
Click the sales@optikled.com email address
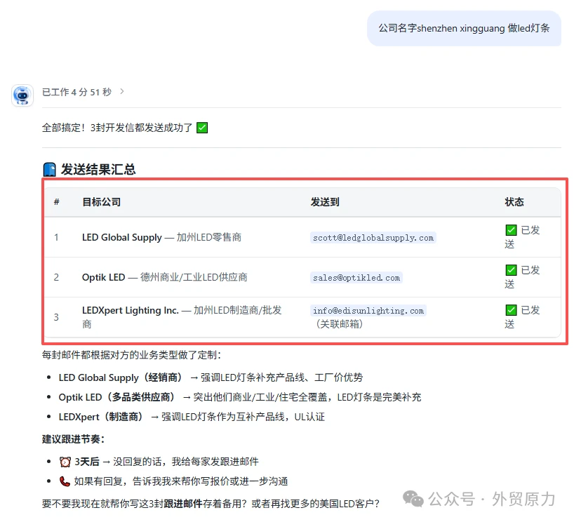(x=356, y=277)
